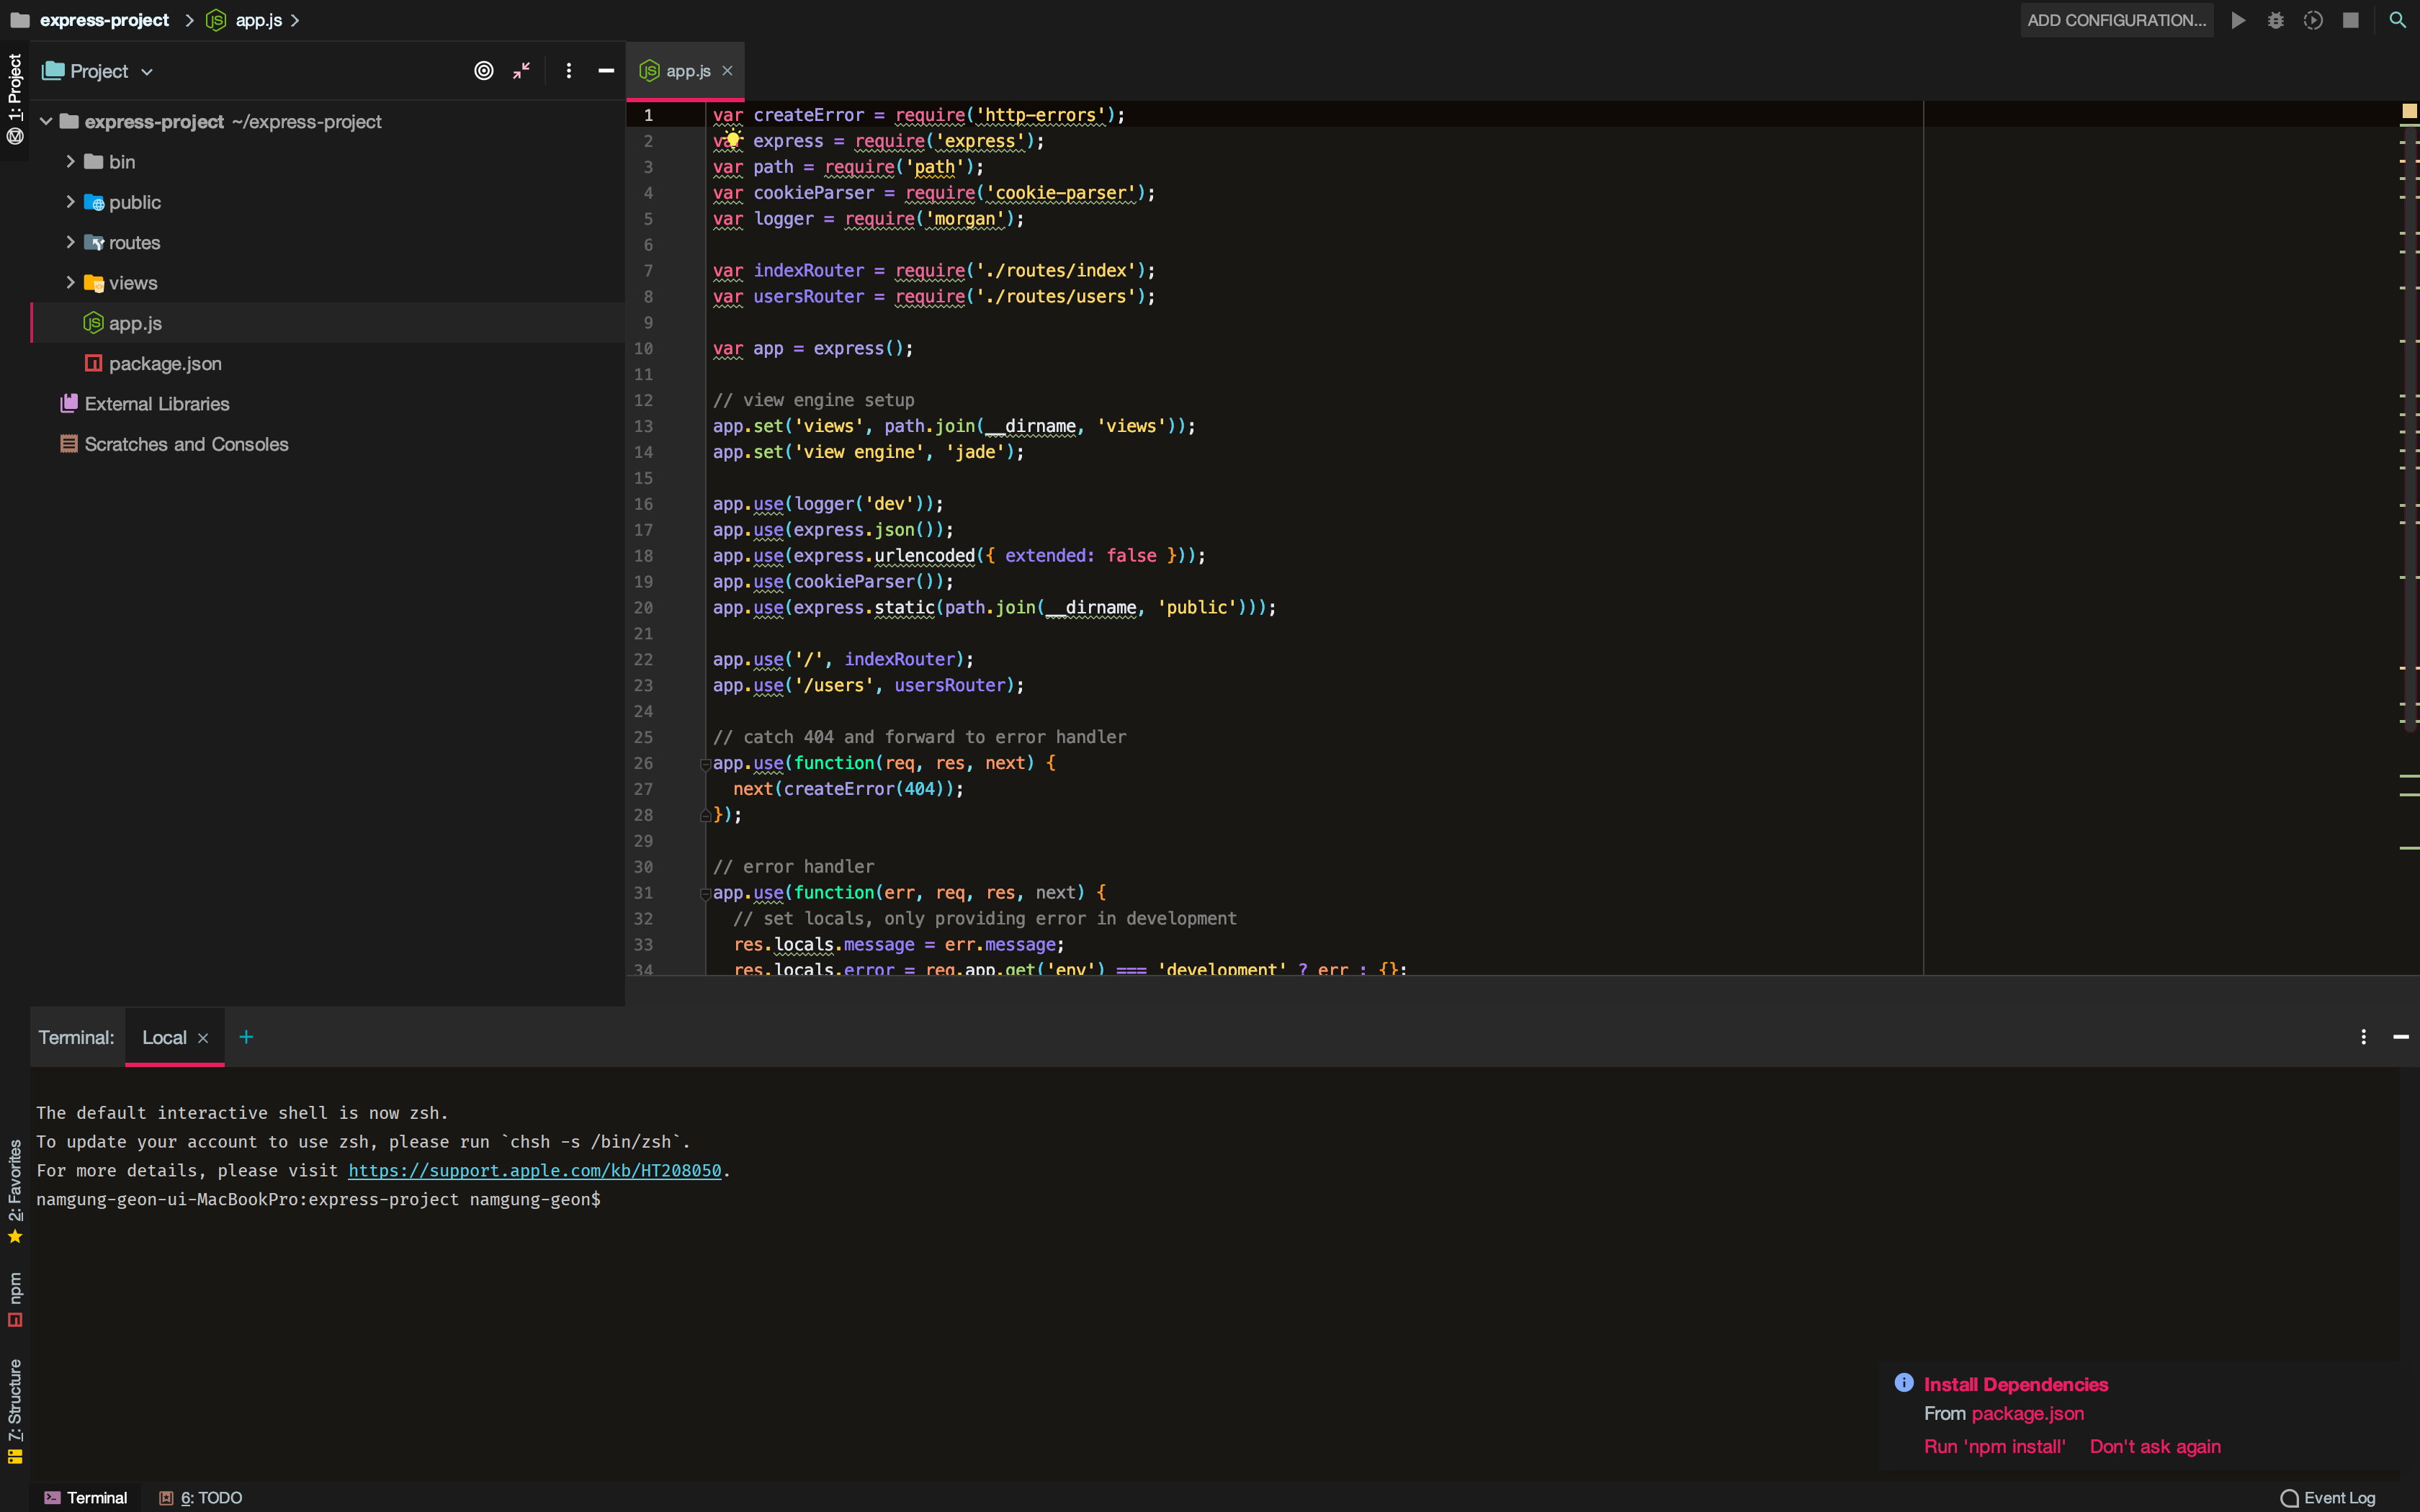Open Project panel options three-dot menu

click(x=568, y=71)
